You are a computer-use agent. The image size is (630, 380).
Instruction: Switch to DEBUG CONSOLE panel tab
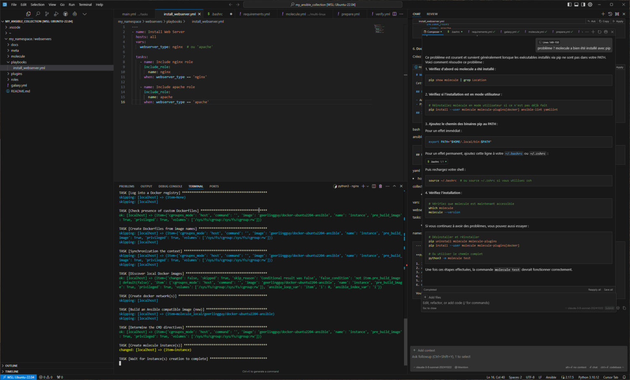[170, 186]
